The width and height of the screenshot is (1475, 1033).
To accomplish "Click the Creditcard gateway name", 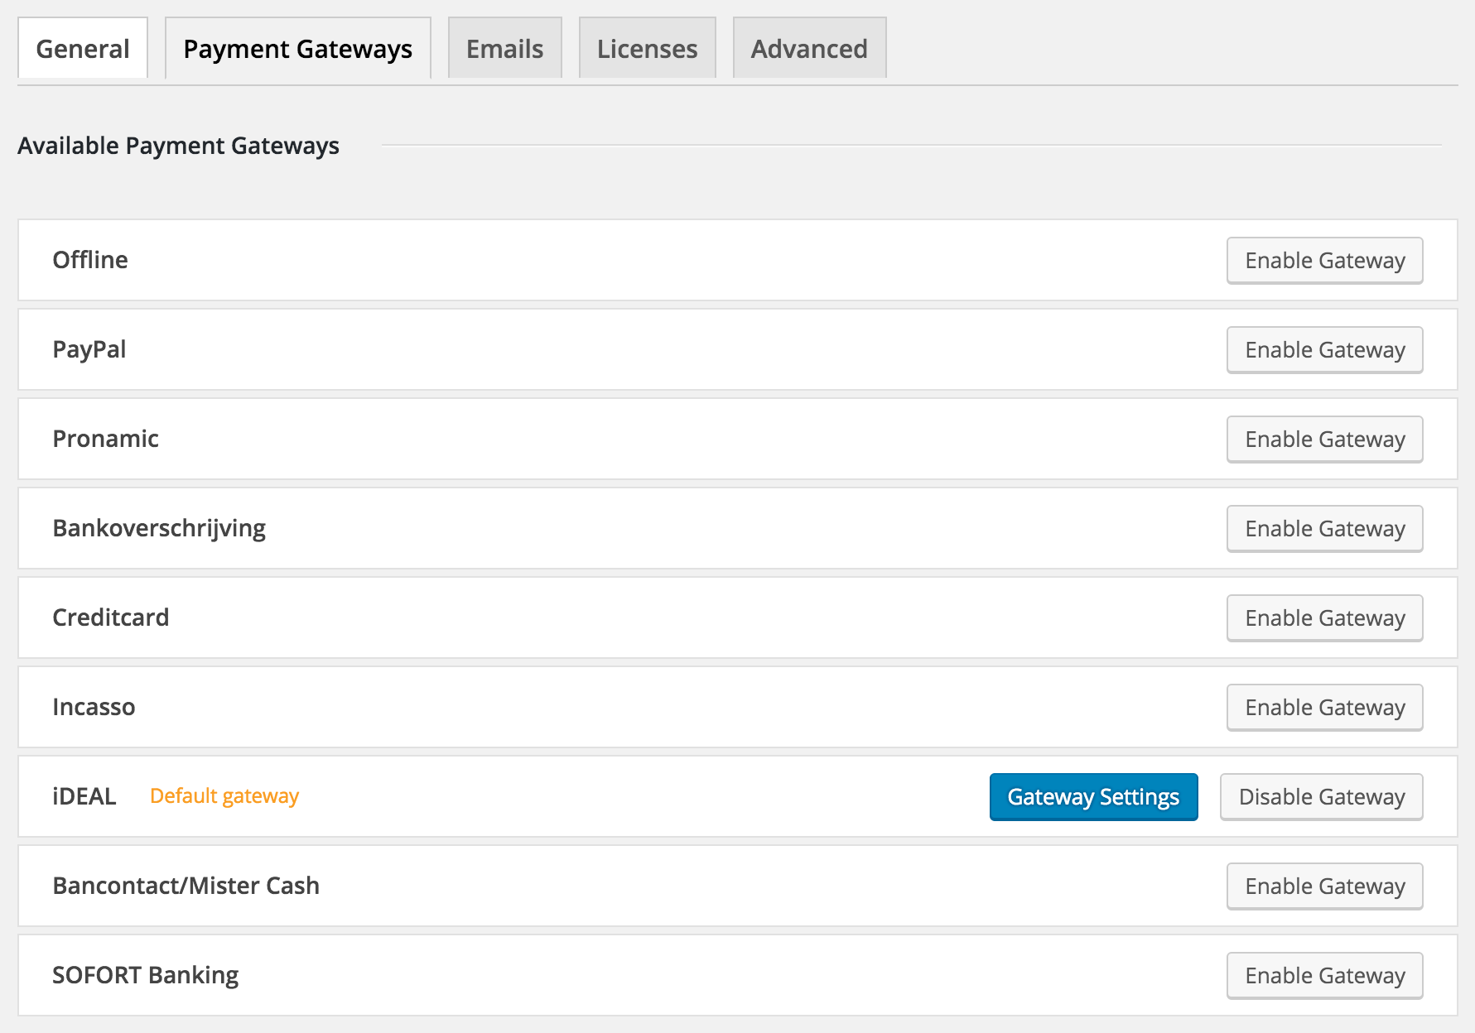I will [110, 617].
